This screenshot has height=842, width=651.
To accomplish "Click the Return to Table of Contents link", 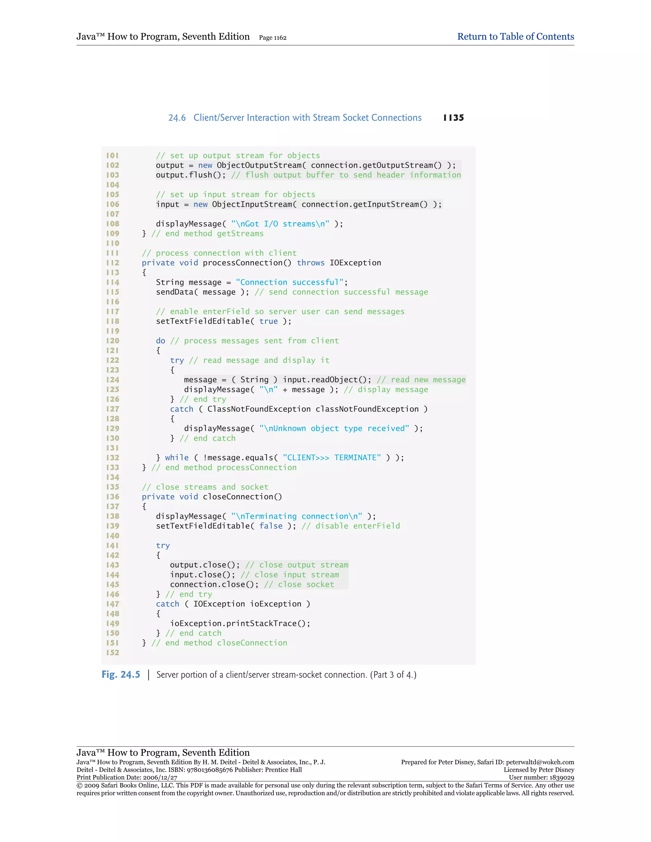I will [x=515, y=37].
